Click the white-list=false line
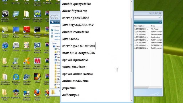The width and height of the screenshot is (183, 103). click(x=74, y=67)
